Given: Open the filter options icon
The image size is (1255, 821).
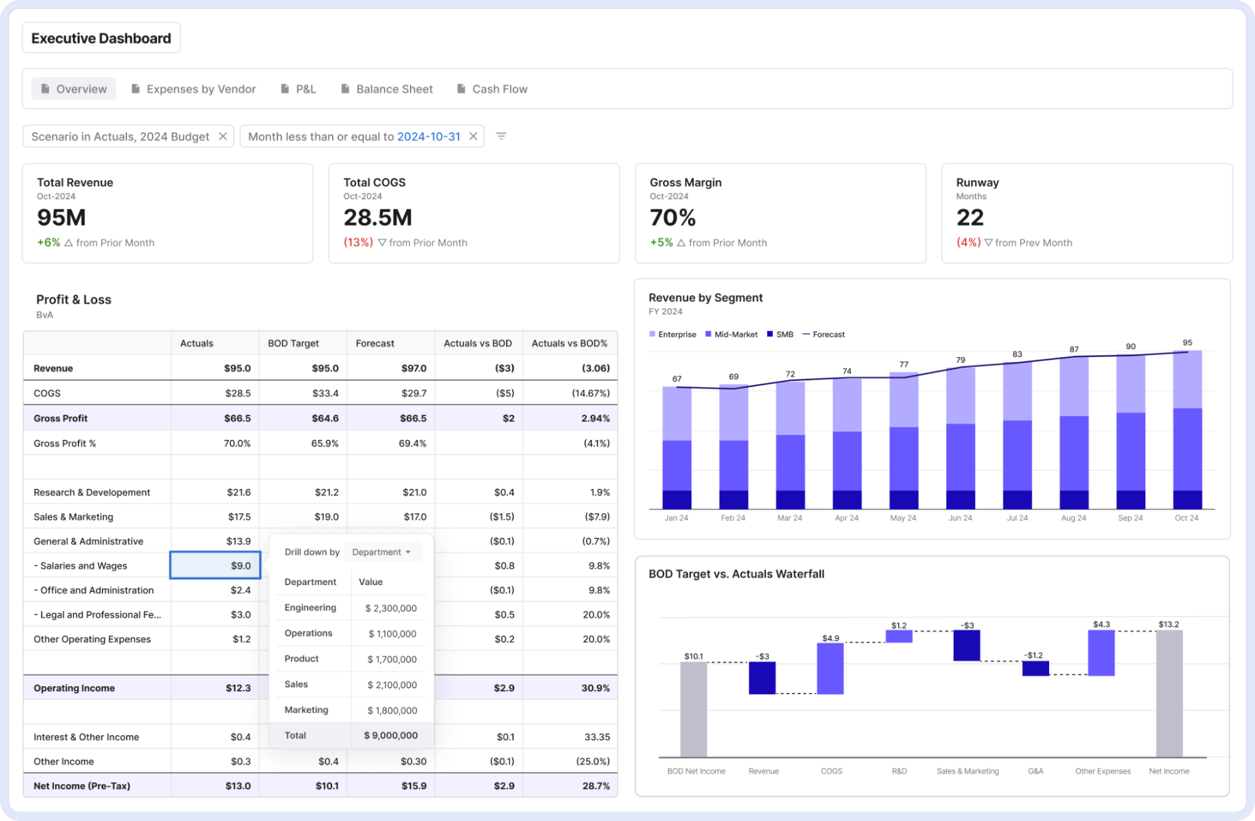Looking at the screenshot, I should pyautogui.click(x=501, y=136).
